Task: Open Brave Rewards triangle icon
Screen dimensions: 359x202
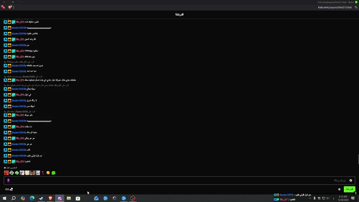Action: pos(3,7)
